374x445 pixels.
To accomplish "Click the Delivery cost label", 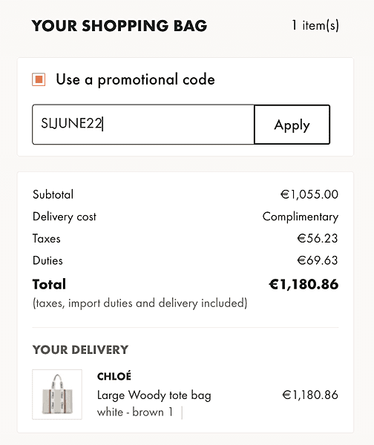I will point(65,217).
